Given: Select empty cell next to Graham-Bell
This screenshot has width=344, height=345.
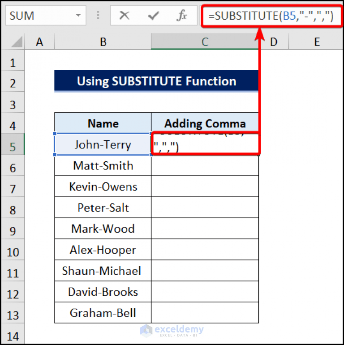Looking at the screenshot, I should coord(205,313).
